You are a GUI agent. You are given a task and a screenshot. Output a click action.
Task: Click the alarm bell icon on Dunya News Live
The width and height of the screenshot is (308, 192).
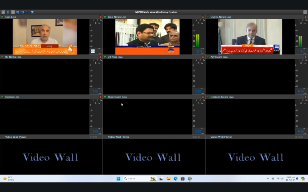305,17
